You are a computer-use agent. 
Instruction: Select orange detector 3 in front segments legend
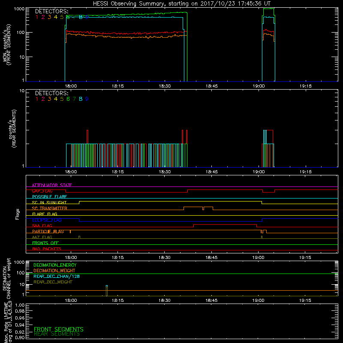(49, 17)
